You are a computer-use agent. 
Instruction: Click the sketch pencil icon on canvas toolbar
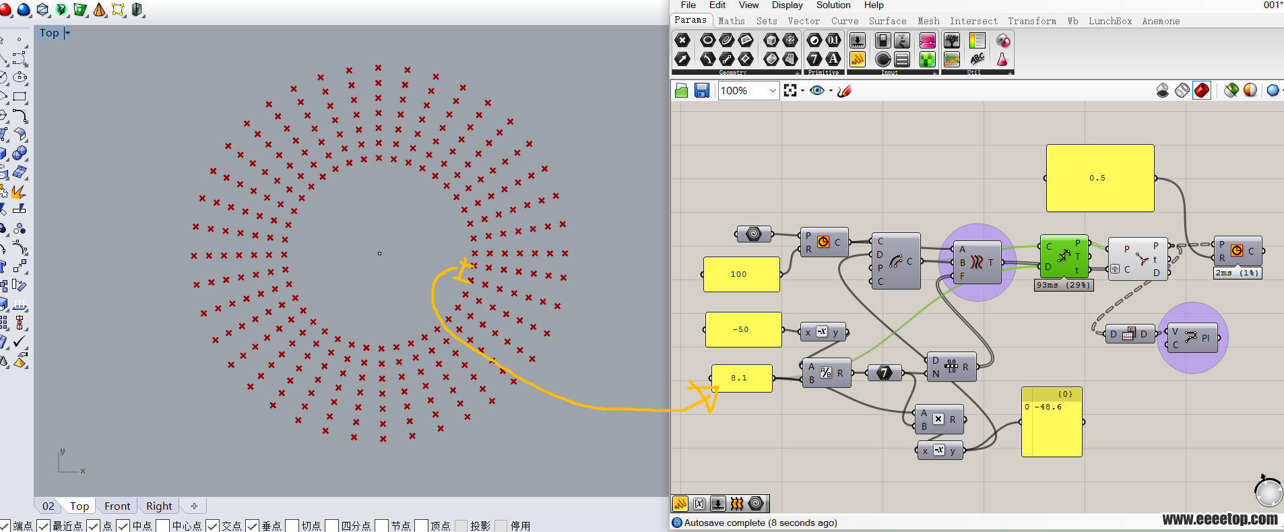(844, 90)
